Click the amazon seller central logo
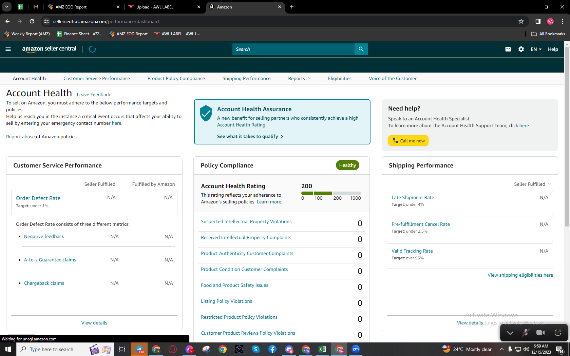The image size is (570, 356). (49, 49)
